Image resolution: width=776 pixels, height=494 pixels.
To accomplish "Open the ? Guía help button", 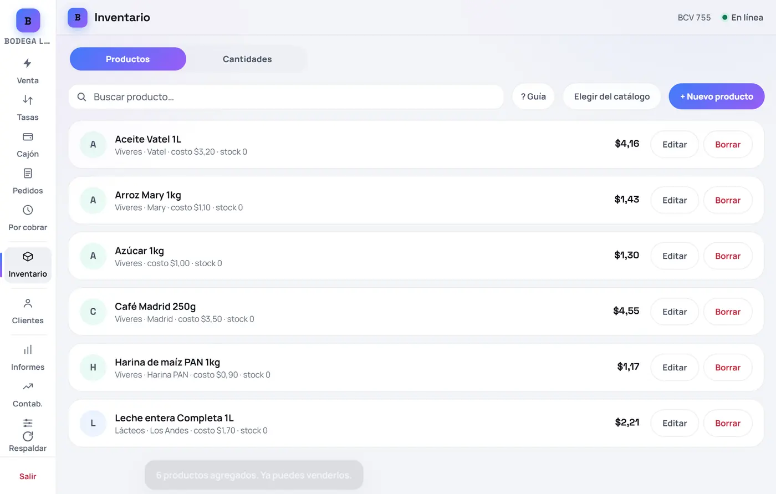I will [533, 96].
